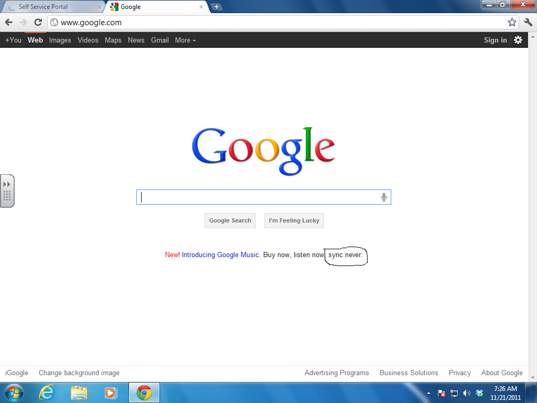Click the Dropbox tray icon

click(x=479, y=393)
